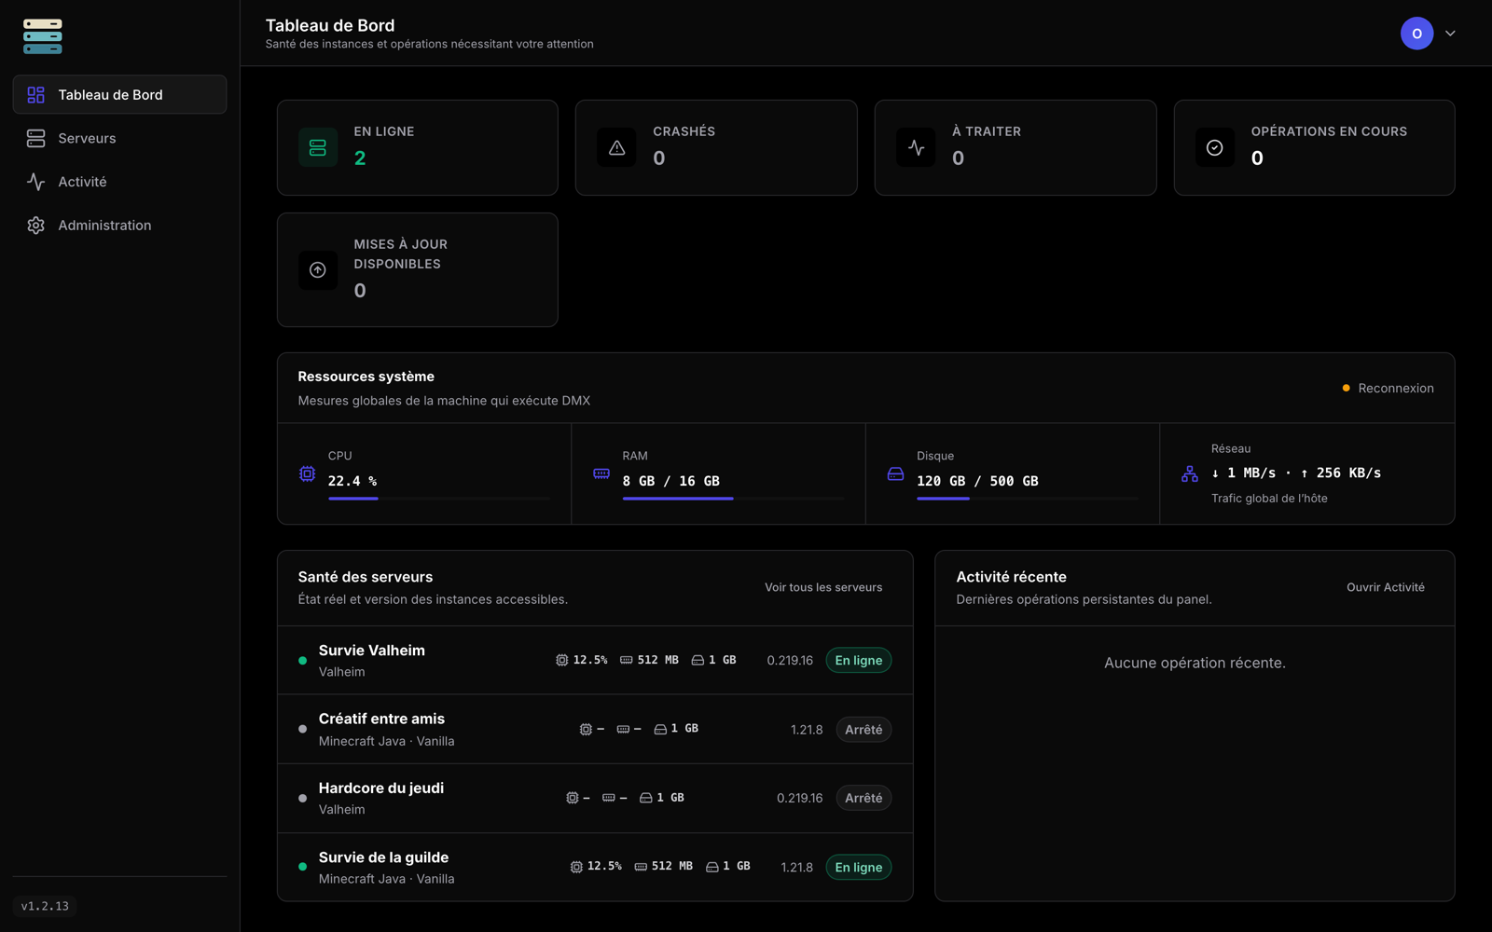Click the Reconnexion status indicator
Screen dimensions: 1492x932
[1388, 388]
